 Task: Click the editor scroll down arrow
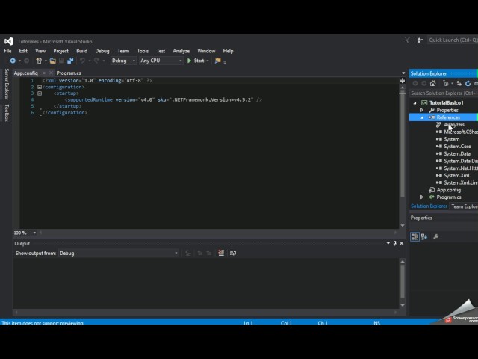[x=403, y=226]
